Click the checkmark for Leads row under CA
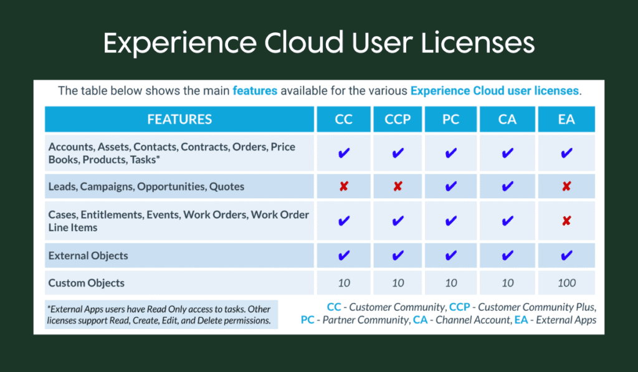 [507, 186]
